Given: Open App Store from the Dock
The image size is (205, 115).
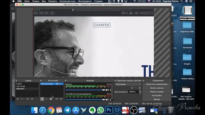Looking at the screenshot, I should point(76,110).
